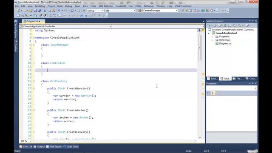Open the Server Explorer side tab
Screen dimensions: 272x153
tap(16, 29)
